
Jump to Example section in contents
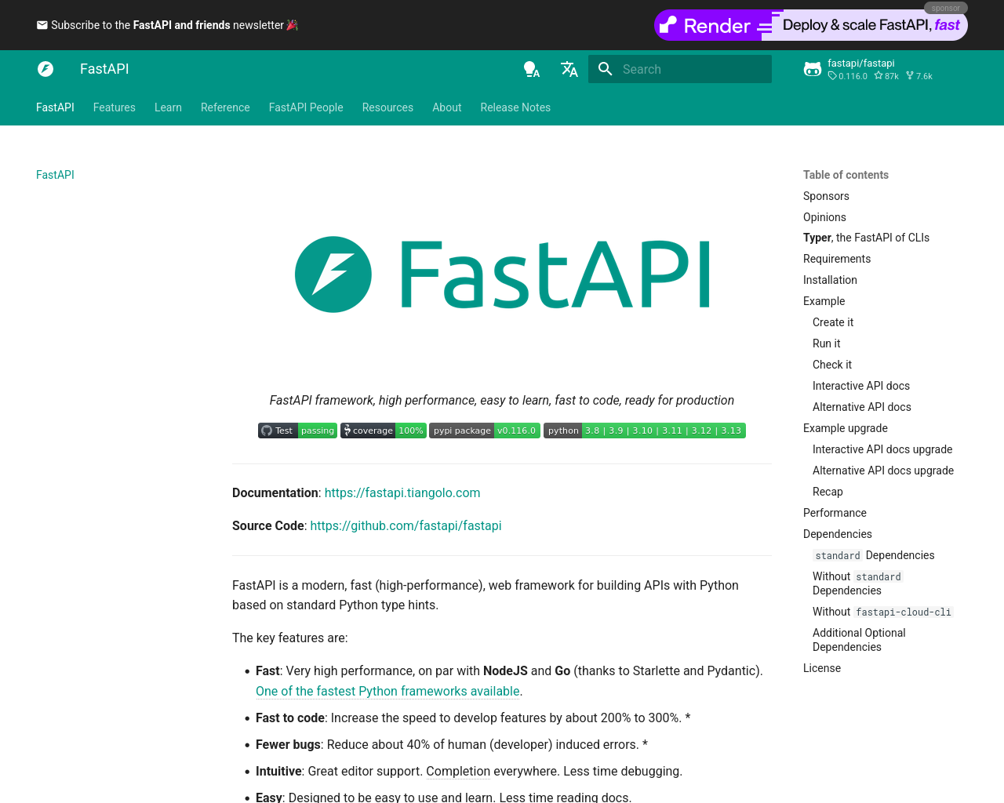(824, 301)
